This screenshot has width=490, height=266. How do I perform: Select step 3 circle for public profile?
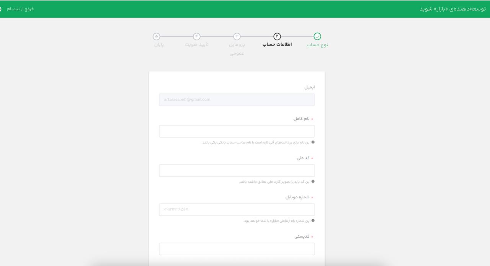[x=237, y=36]
